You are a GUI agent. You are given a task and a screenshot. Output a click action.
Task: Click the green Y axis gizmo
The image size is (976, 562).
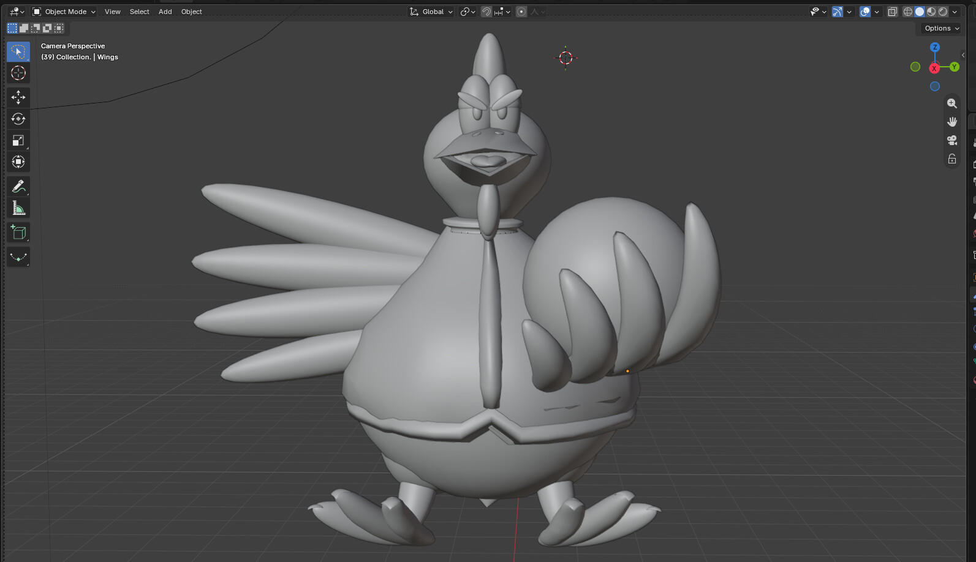coord(954,67)
